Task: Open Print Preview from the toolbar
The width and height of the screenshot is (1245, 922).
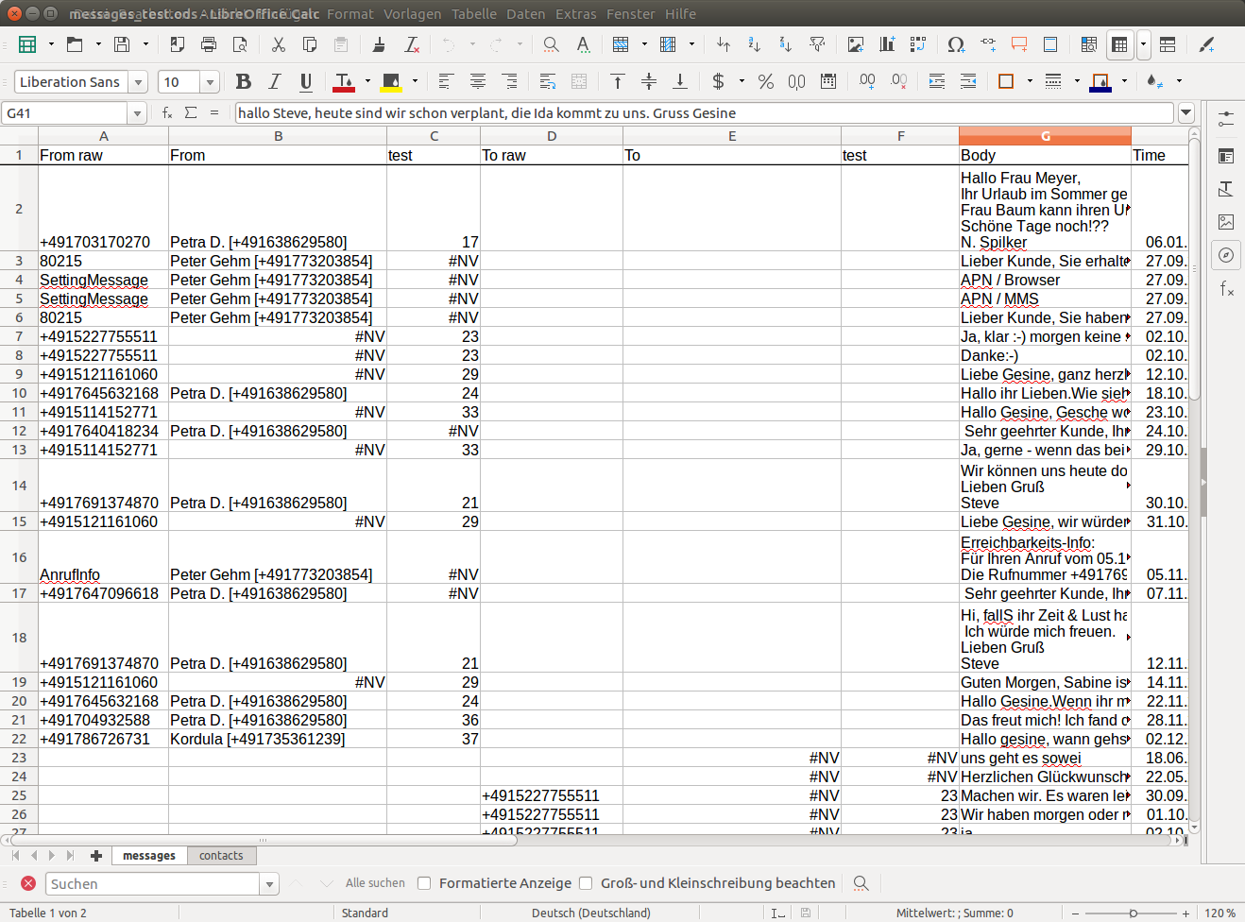Action: (240, 44)
